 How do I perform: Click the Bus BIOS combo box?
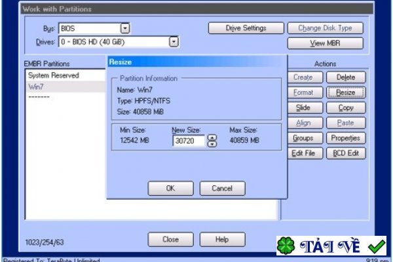(x=94, y=28)
